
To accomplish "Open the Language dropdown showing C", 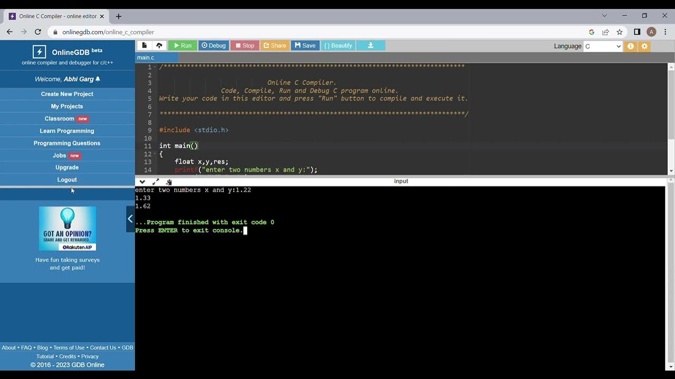I will coord(603,46).
